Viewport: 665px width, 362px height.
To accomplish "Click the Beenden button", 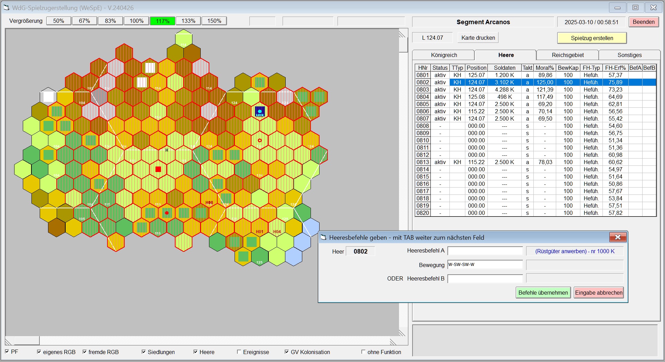I will pos(644,22).
